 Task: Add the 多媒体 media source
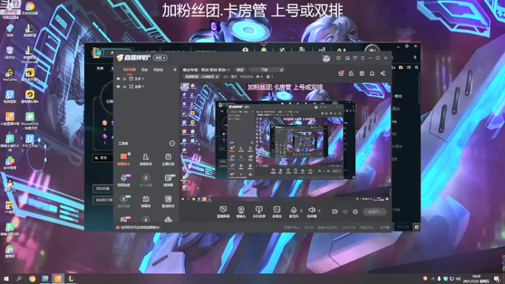pyautogui.click(x=276, y=212)
